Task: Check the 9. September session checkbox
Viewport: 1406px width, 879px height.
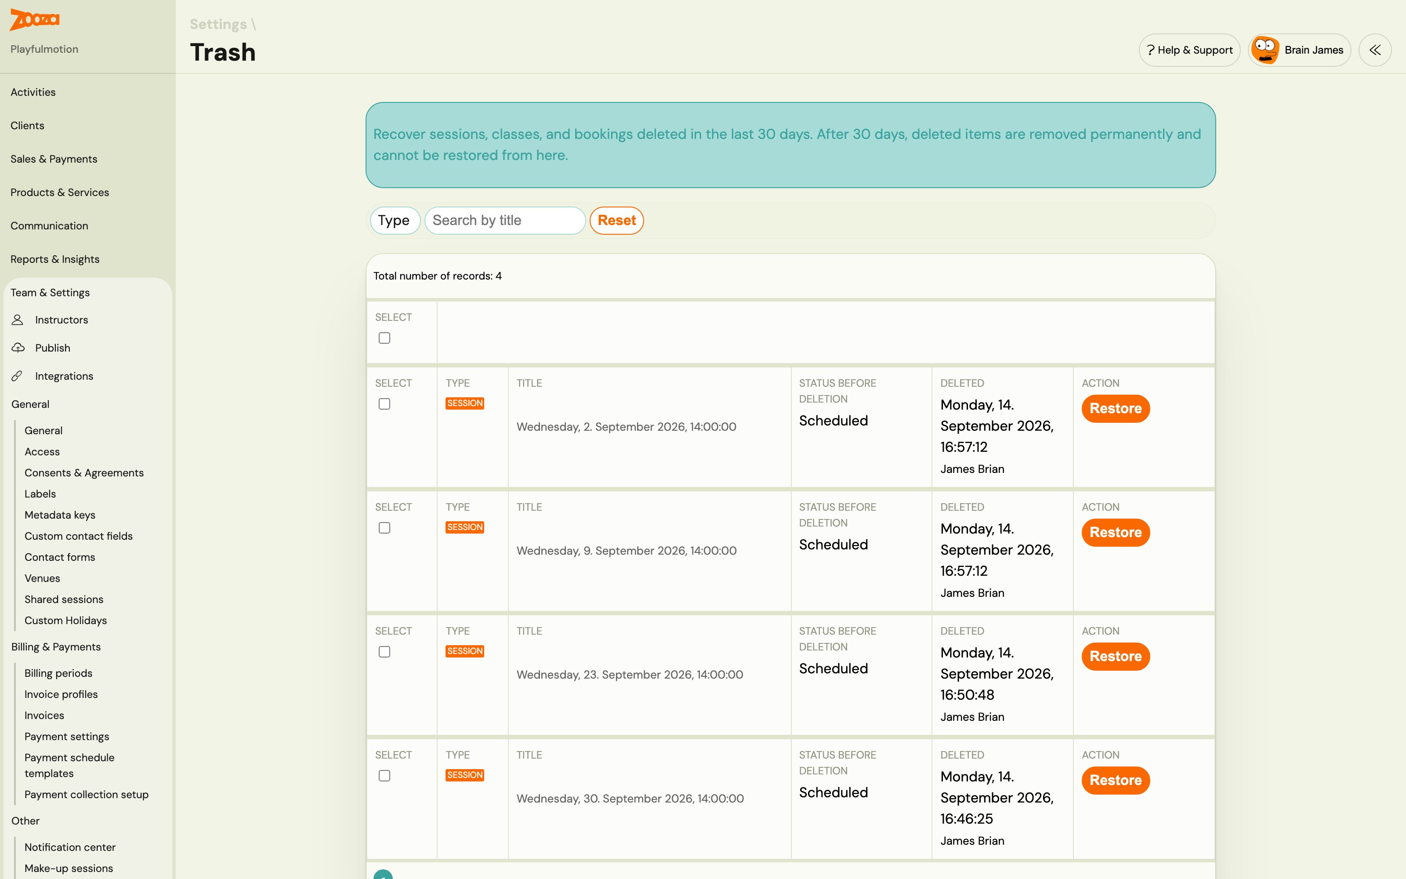Action: point(384,528)
